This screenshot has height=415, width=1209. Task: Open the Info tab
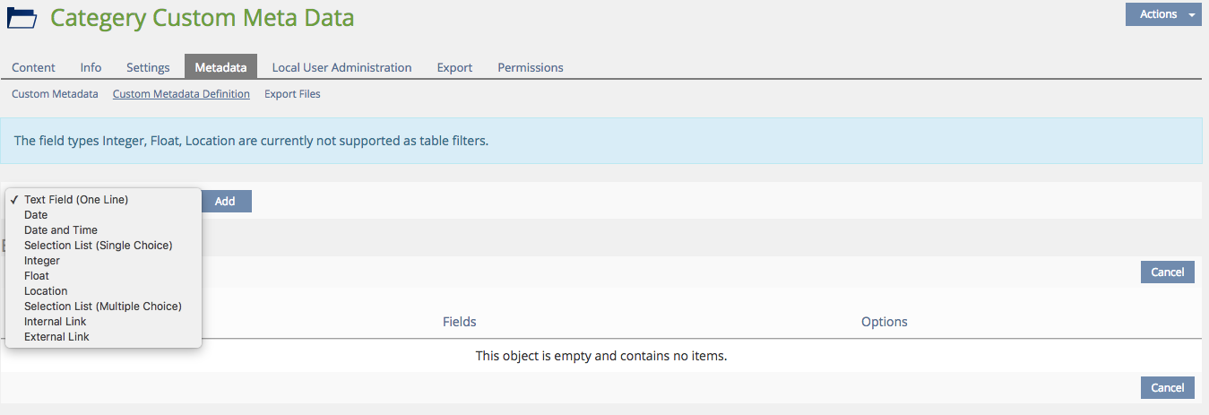(x=91, y=67)
